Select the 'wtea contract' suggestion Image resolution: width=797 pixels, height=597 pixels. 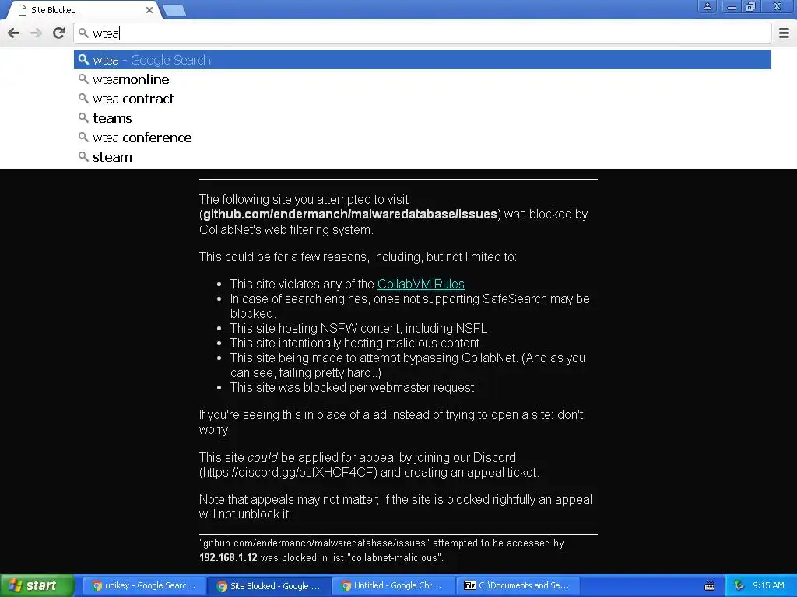point(423,99)
